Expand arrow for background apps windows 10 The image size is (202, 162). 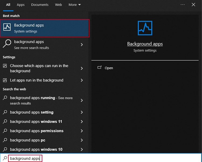coord(82,150)
